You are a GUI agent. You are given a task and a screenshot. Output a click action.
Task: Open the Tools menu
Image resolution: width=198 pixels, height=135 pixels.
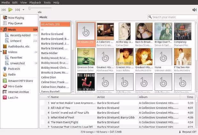[47, 3]
